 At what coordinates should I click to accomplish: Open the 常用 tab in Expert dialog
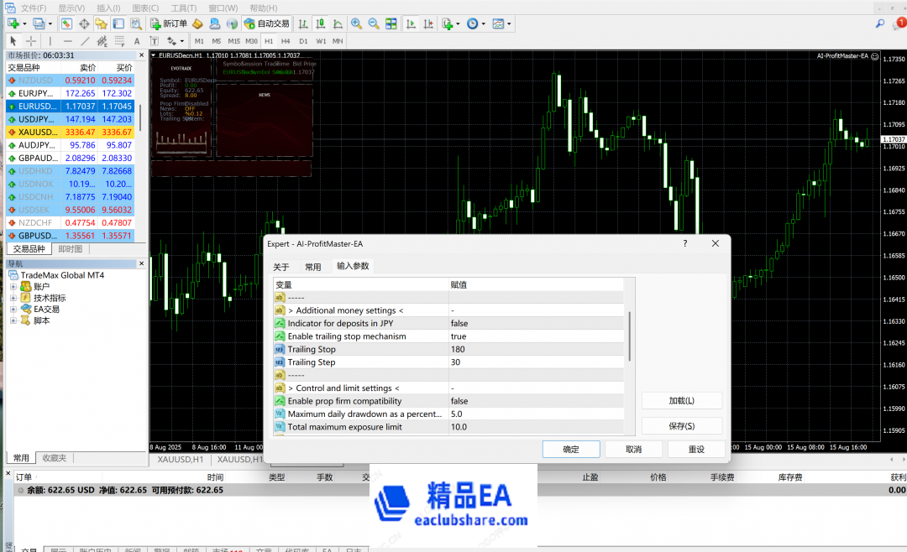tap(312, 267)
